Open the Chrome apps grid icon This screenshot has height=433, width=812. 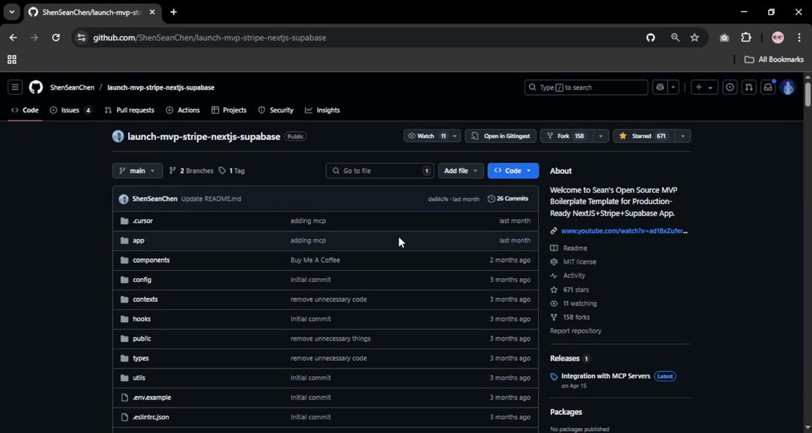coord(12,60)
